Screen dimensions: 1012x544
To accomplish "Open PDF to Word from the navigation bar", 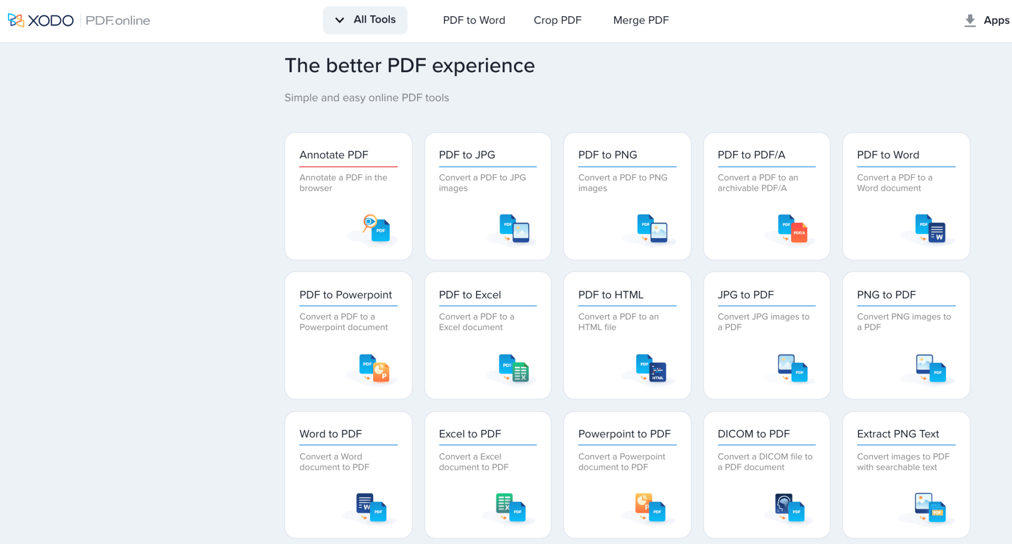I will pos(474,20).
